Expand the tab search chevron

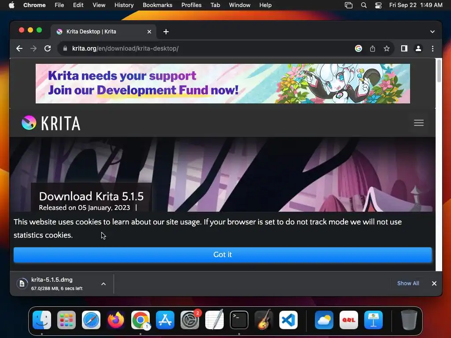click(x=433, y=32)
